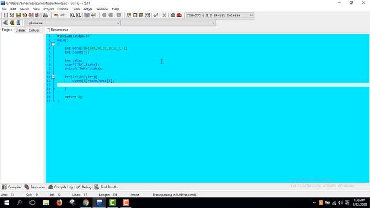The image size is (370, 208).
Task: Collapse the for loop fold at line 11
Action: tap(53, 76)
